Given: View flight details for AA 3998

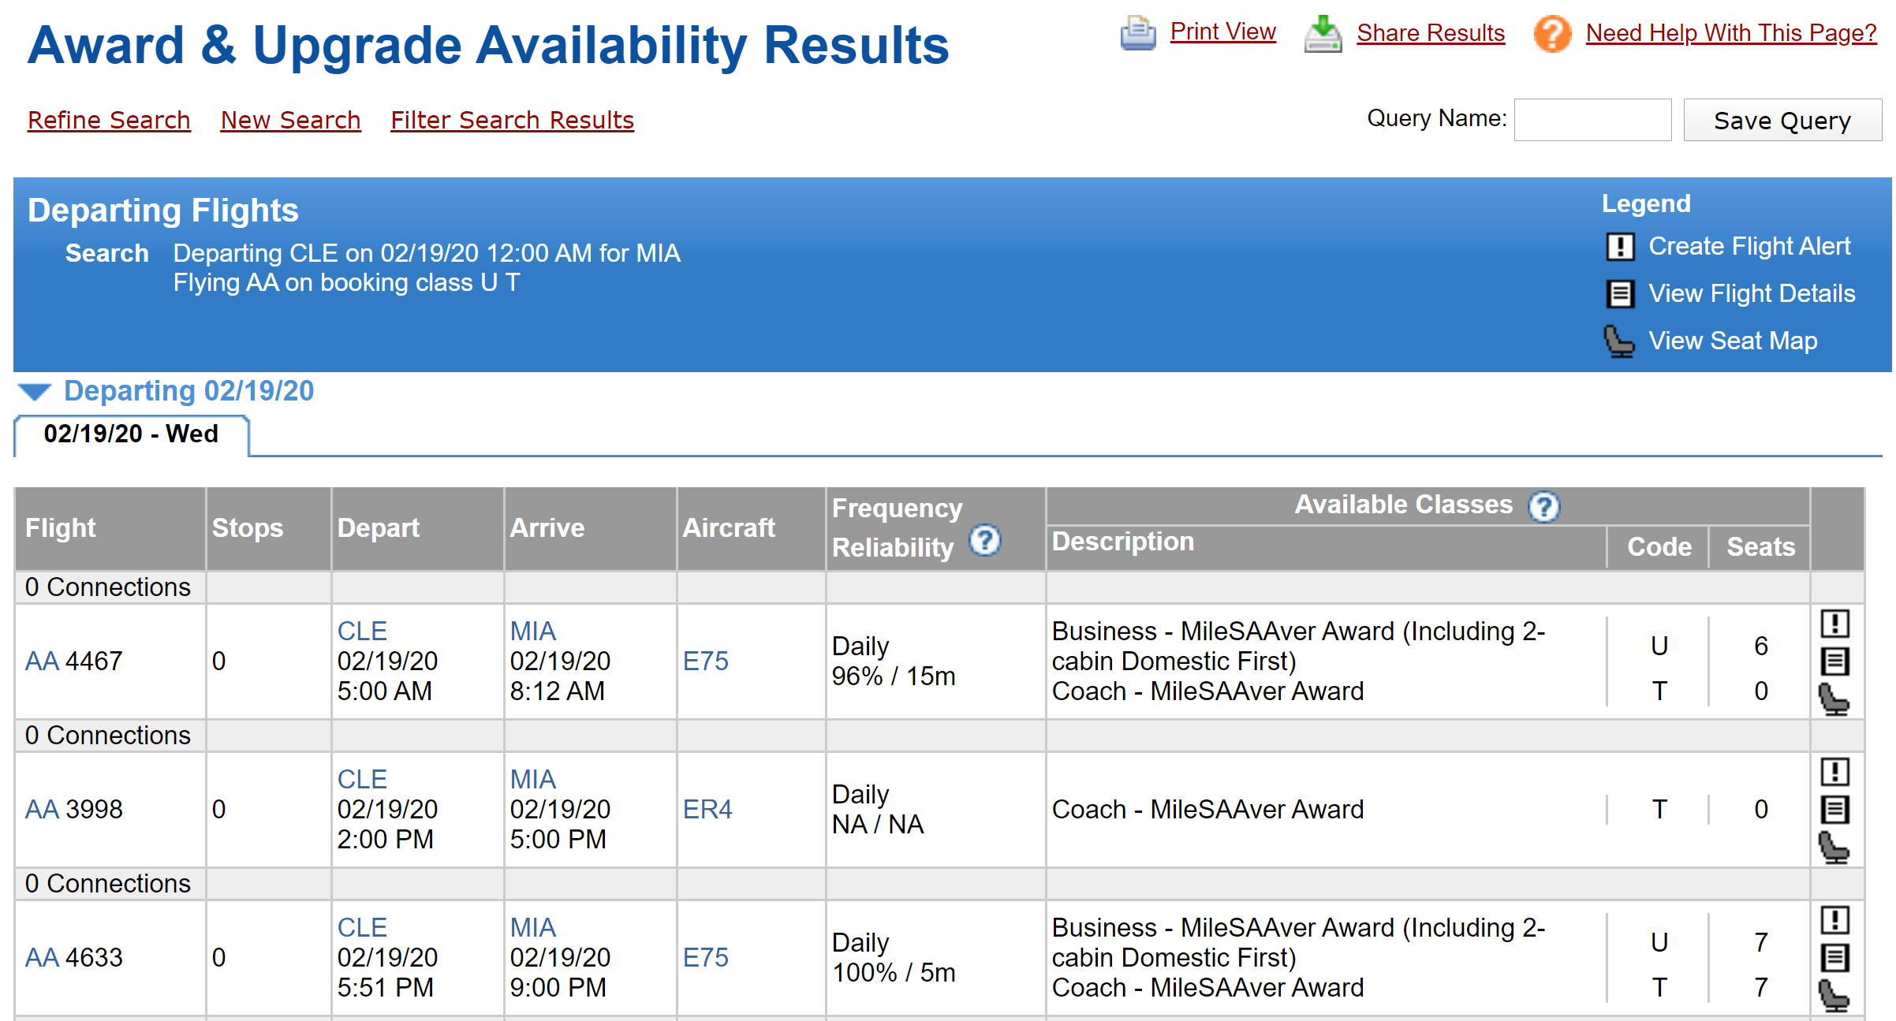Looking at the screenshot, I should pyautogui.click(x=1834, y=810).
